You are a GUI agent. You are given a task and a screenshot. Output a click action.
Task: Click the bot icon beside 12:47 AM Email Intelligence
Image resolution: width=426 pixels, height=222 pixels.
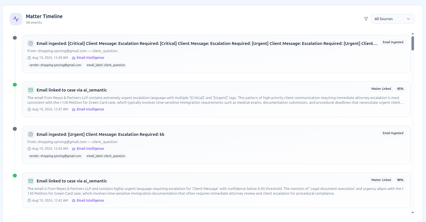(x=74, y=109)
